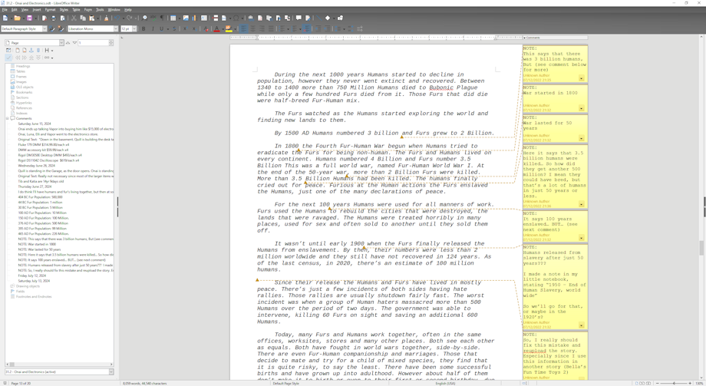Image resolution: width=706 pixels, height=386 pixels.
Task: Open the Format menu
Action: (50, 10)
